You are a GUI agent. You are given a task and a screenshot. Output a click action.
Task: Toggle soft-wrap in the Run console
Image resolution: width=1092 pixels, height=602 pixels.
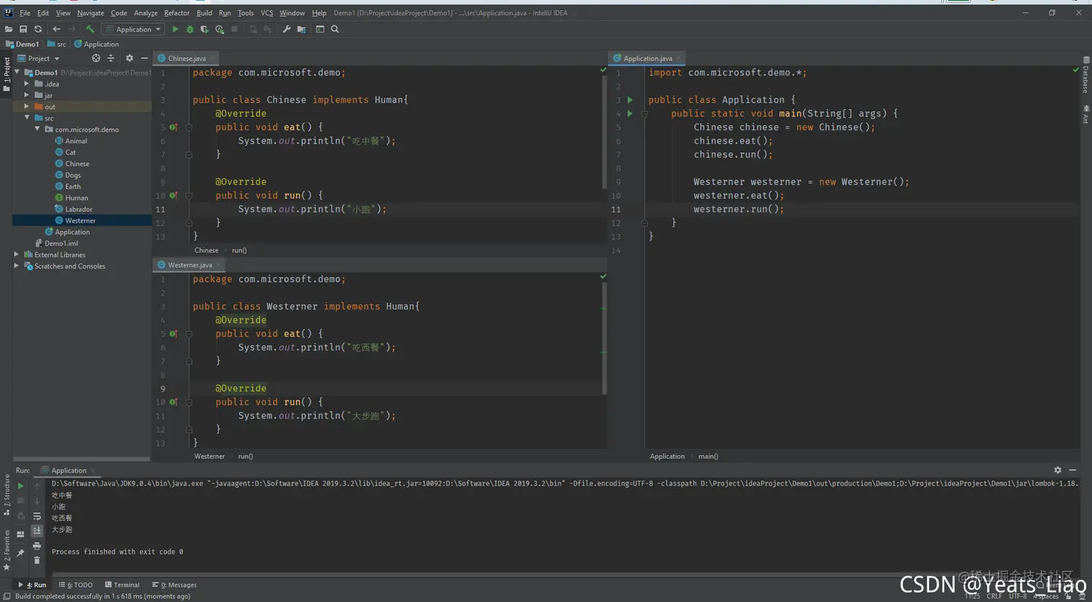pos(37,517)
